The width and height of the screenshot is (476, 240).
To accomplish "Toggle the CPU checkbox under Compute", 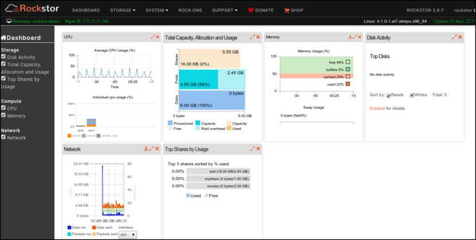I will (4, 108).
